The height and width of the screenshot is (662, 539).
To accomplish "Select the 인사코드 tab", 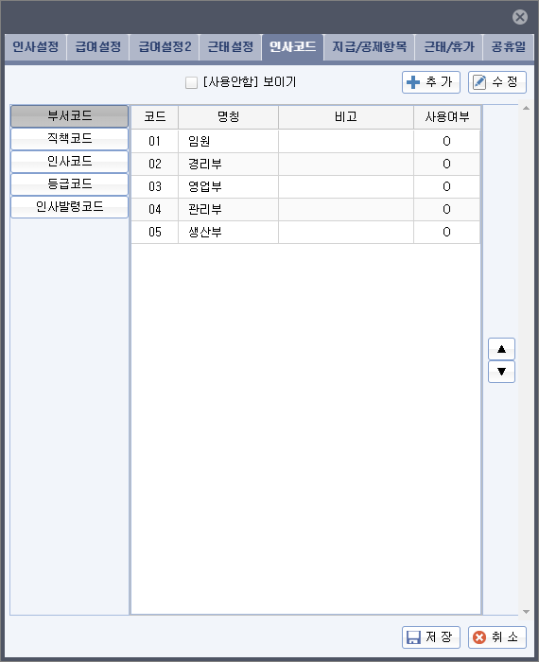I will [x=292, y=47].
